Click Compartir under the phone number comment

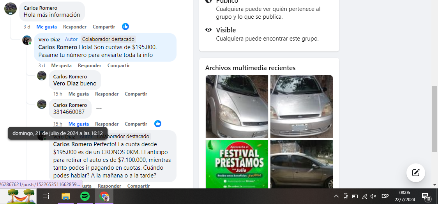[136, 124]
